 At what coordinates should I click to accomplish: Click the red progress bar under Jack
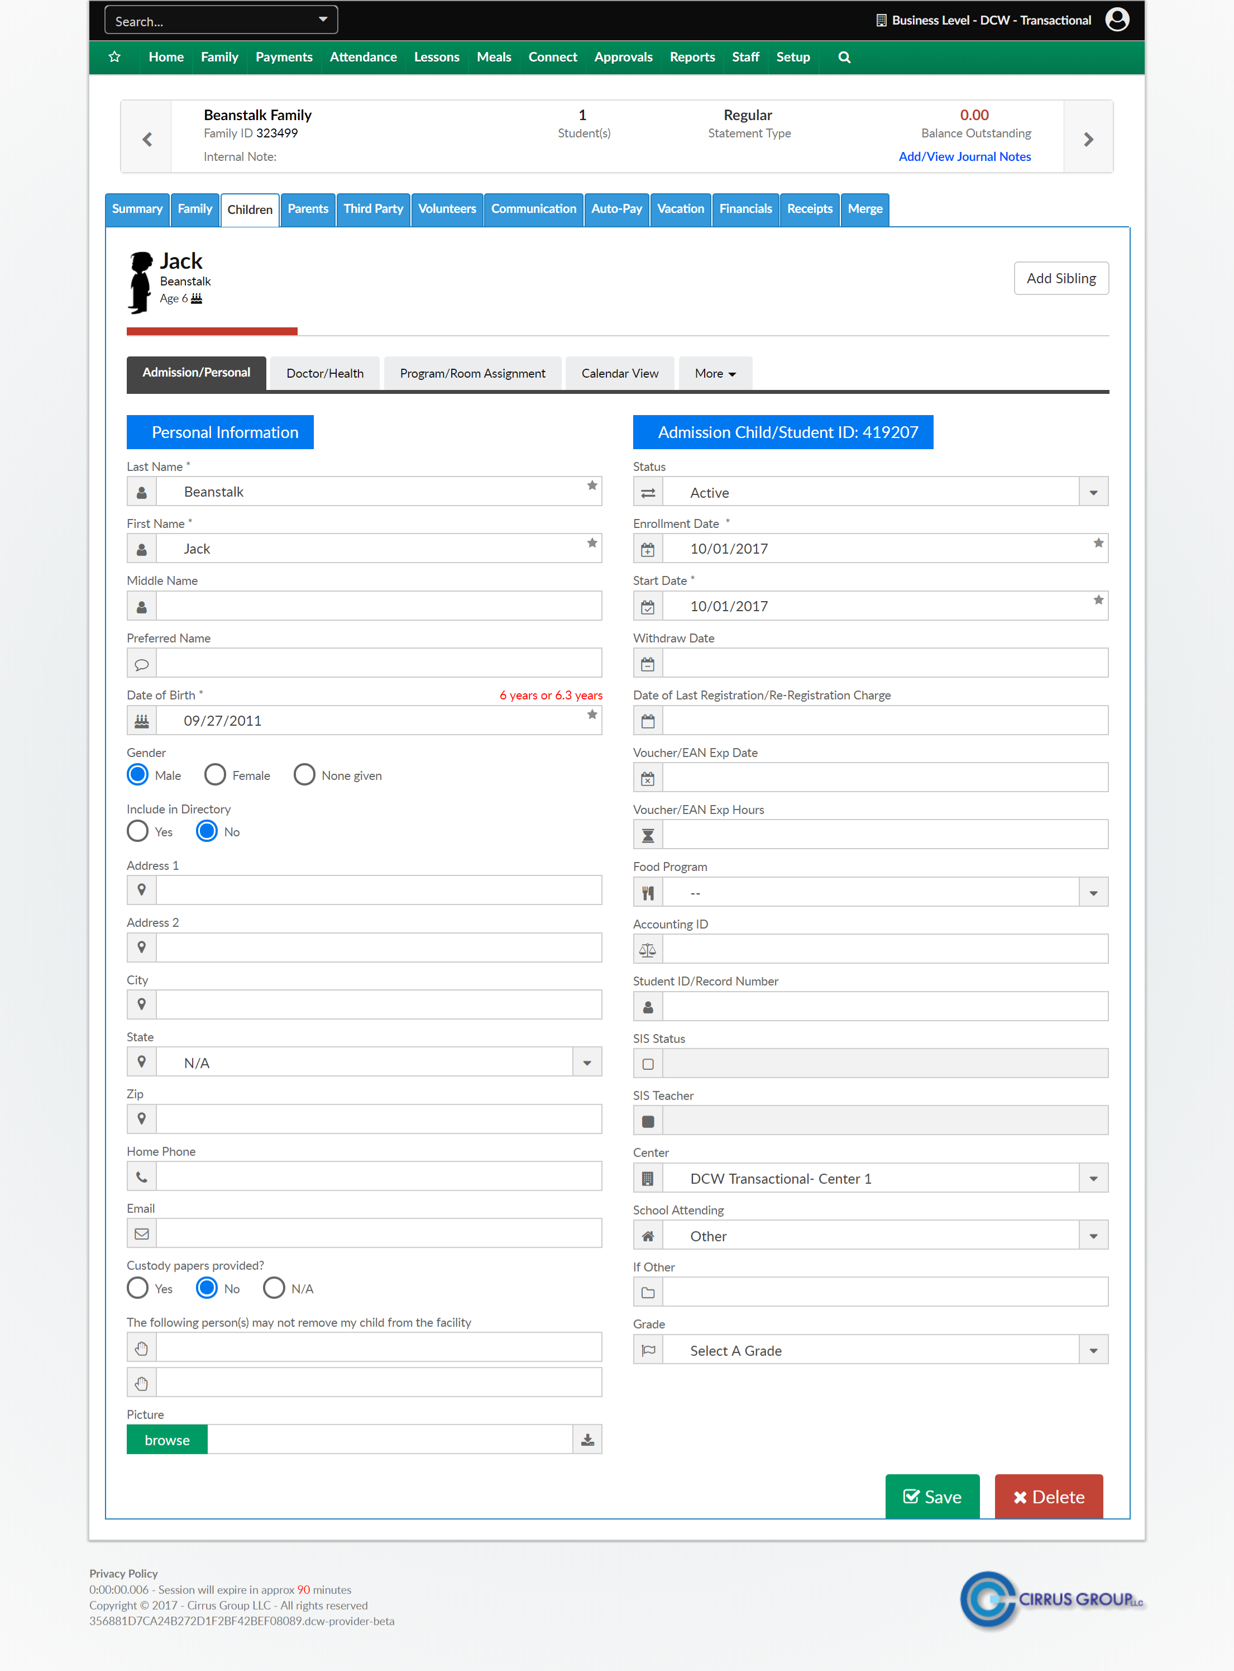coord(212,331)
